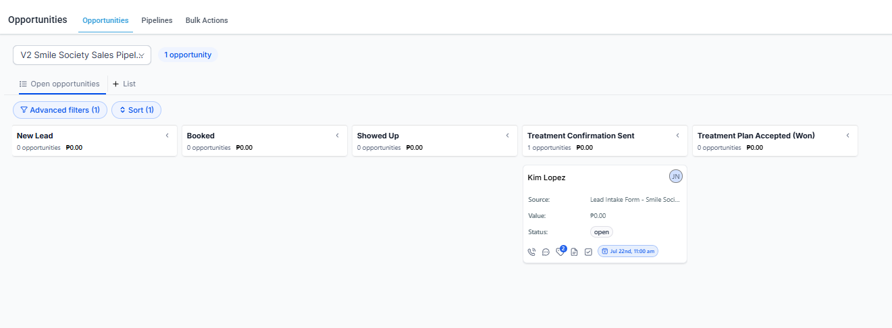Select the Open opportunities view tab
Screen dimensions: 892x328
tap(59, 84)
